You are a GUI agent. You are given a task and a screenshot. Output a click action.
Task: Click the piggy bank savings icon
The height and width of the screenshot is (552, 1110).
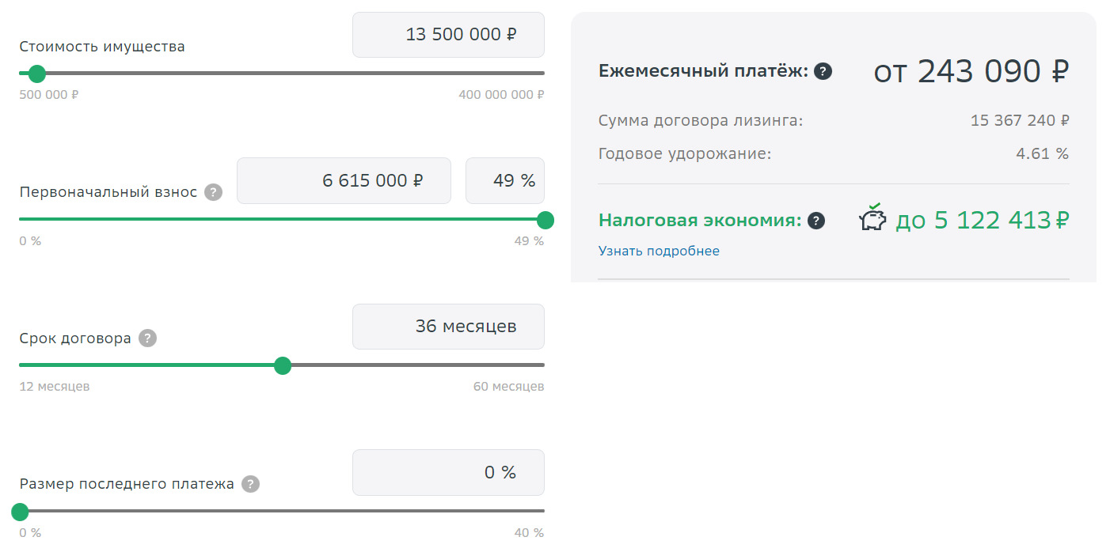click(872, 218)
